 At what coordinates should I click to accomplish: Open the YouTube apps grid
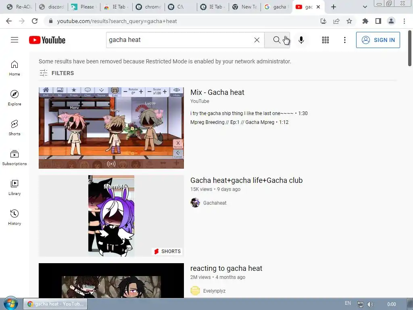[325, 40]
